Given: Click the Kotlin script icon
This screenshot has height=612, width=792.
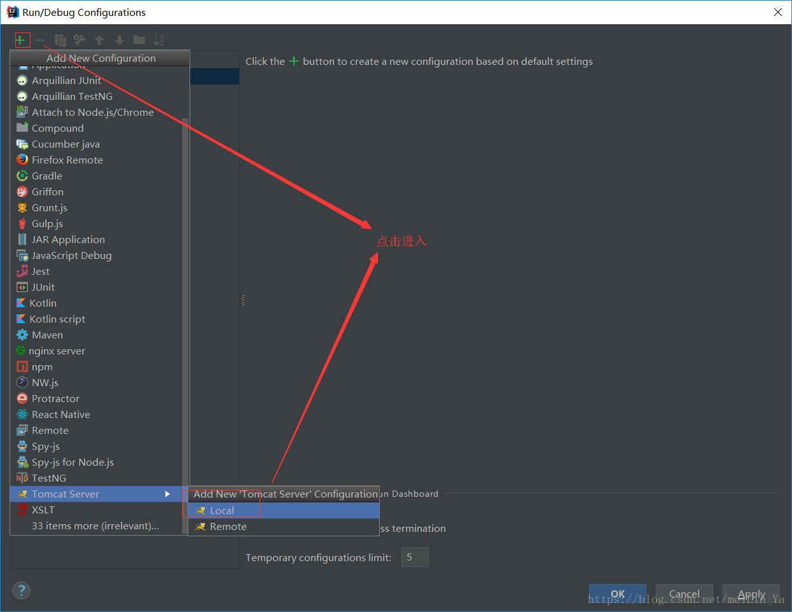Looking at the screenshot, I should [x=21, y=319].
